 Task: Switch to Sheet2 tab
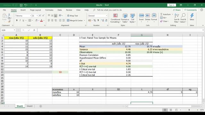tap(29, 106)
